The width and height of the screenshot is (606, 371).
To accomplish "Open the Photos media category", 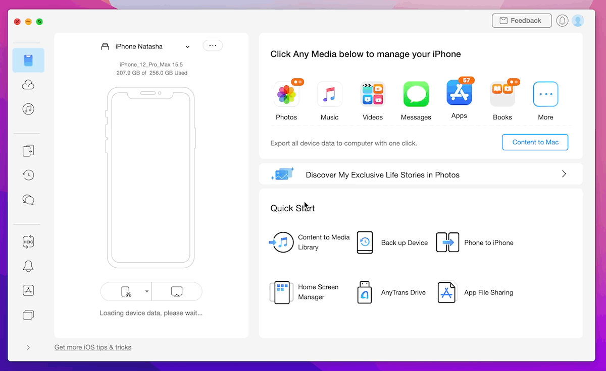I will pyautogui.click(x=286, y=101).
